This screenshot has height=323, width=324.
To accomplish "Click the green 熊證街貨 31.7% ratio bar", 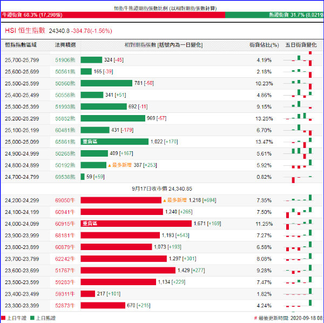I will pyautogui.click(x=274, y=15).
